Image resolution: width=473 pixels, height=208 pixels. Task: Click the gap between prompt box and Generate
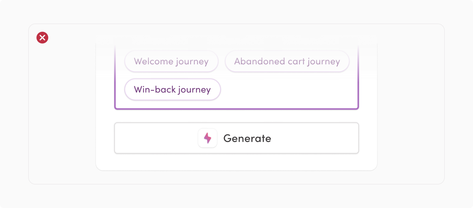pyautogui.click(x=236, y=116)
